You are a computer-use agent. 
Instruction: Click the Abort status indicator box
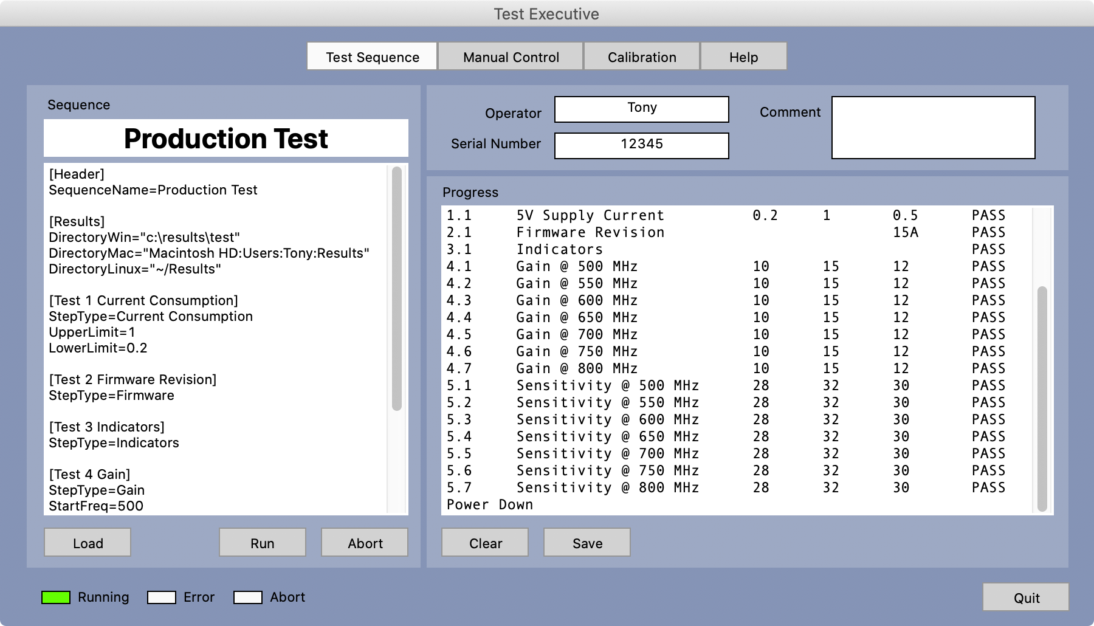[x=248, y=597]
